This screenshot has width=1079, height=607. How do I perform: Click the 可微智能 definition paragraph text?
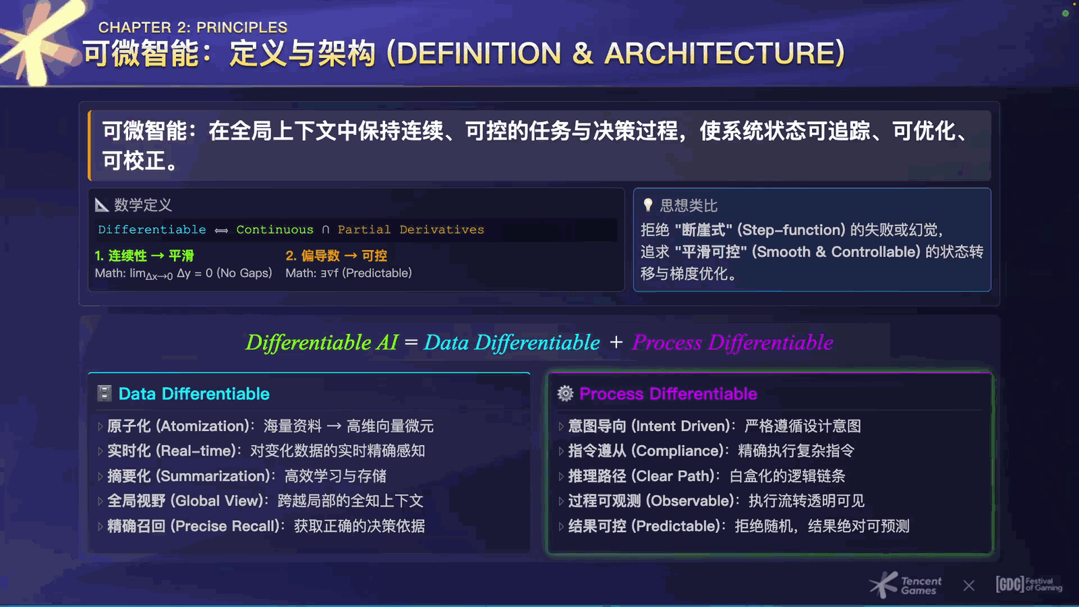tap(537, 146)
